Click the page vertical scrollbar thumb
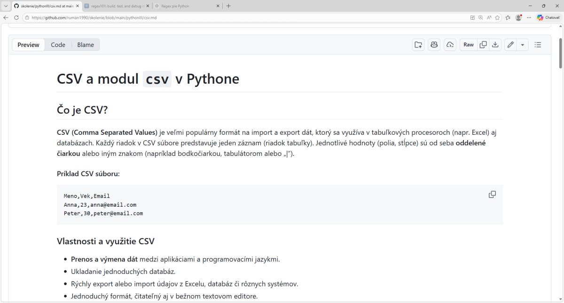This screenshot has width=564, height=303. click(560, 53)
